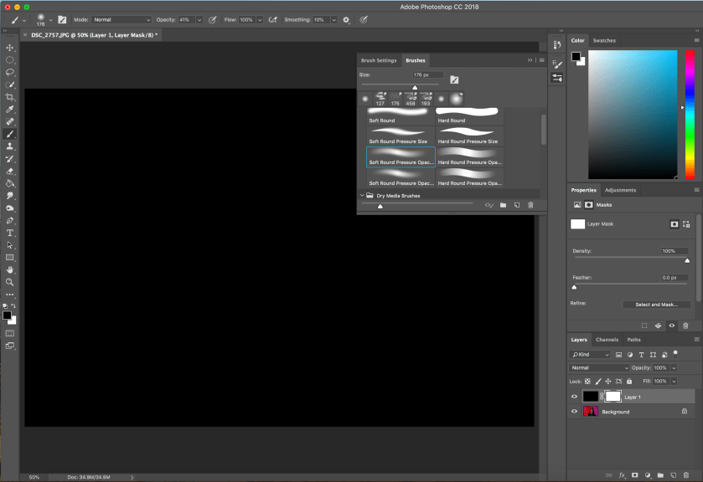Toggle Layer 1 visibility eye
Screen dimensions: 703x482
[x=574, y=397]
